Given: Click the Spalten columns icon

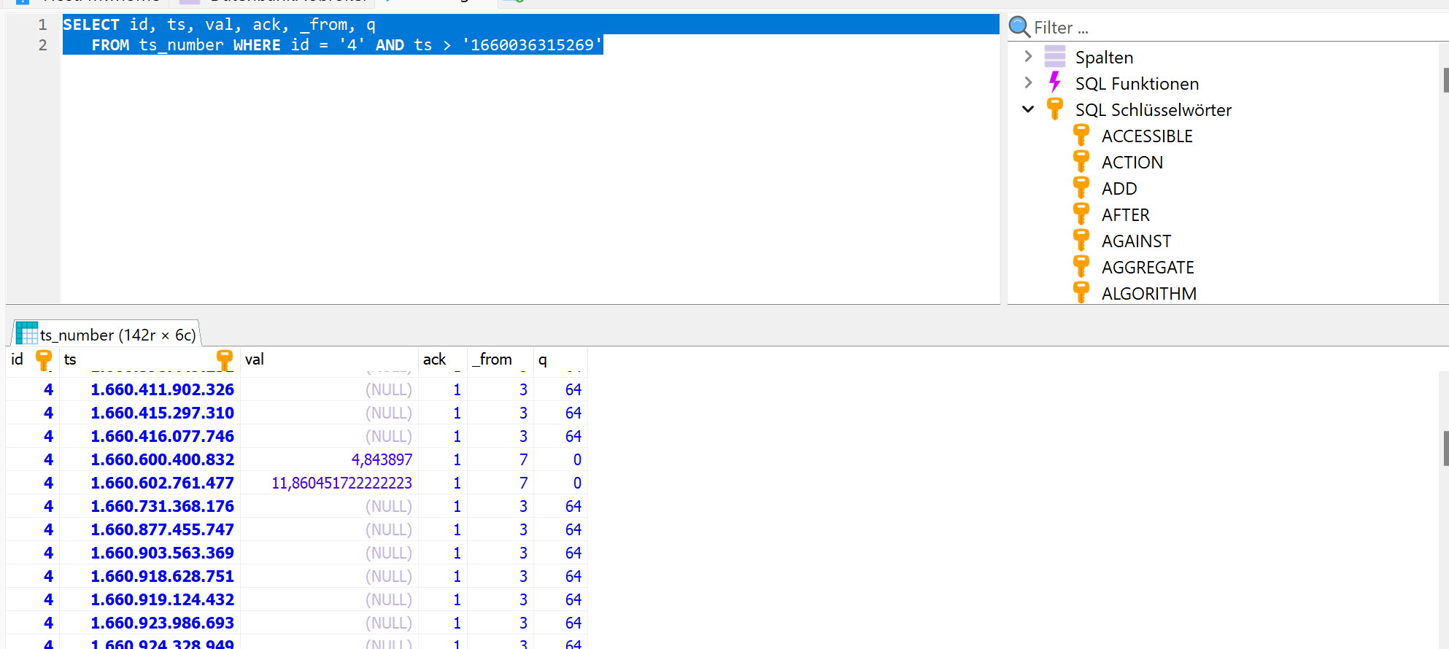Looking at the screenshot, I should [x=1055, y=56].
